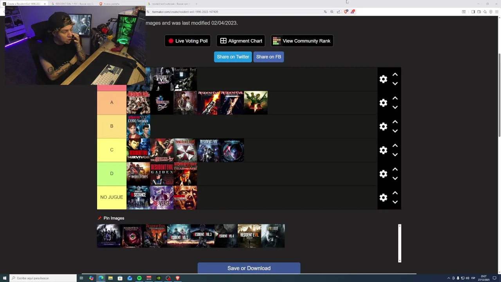Select tier label D
Image resolution: width=501 pixels, height=282 pixels.
[112, 174]
